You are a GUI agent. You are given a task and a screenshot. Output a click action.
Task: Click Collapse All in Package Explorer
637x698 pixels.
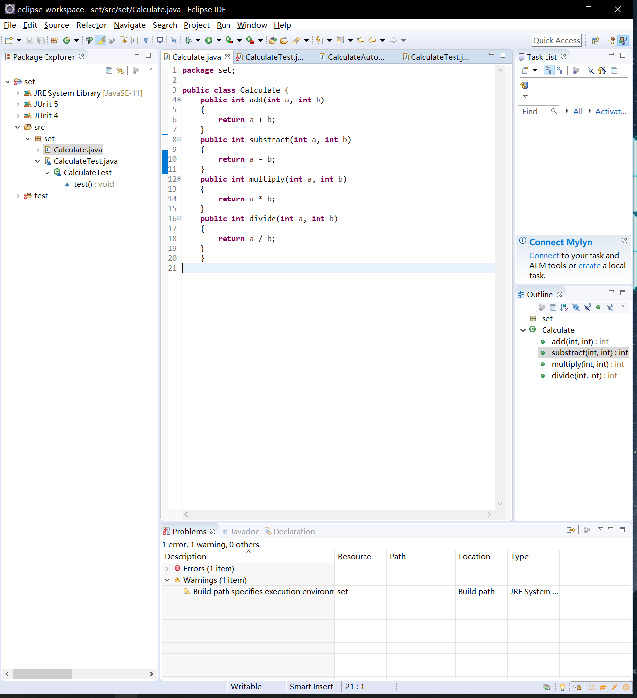[109, 71]
